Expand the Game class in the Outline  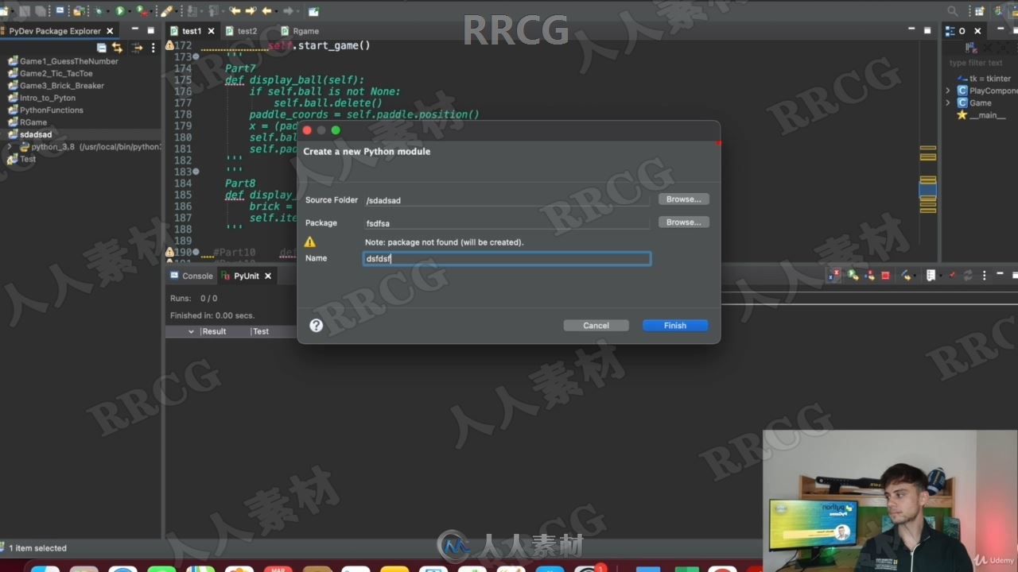click(x=948, y=102)
